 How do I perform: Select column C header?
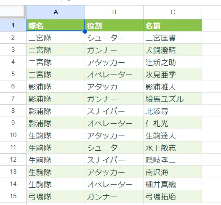[173, 12]
